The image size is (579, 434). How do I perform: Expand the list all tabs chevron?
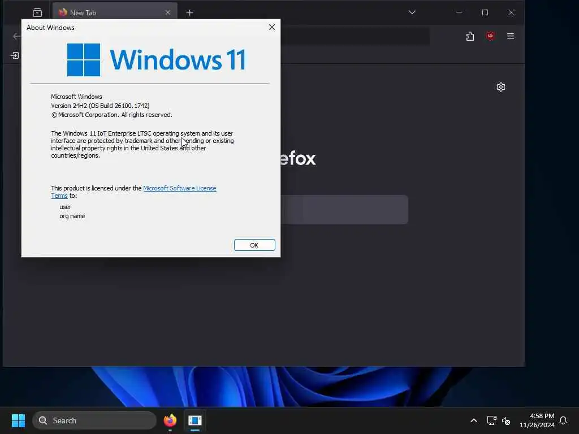point(412,12)
